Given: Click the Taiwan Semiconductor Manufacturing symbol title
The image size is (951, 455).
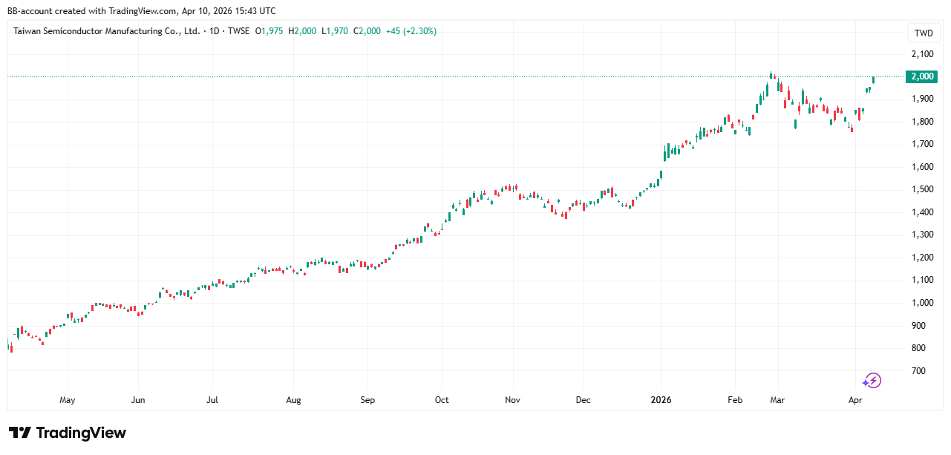Looking at the screenshot, I should point(107,31).
